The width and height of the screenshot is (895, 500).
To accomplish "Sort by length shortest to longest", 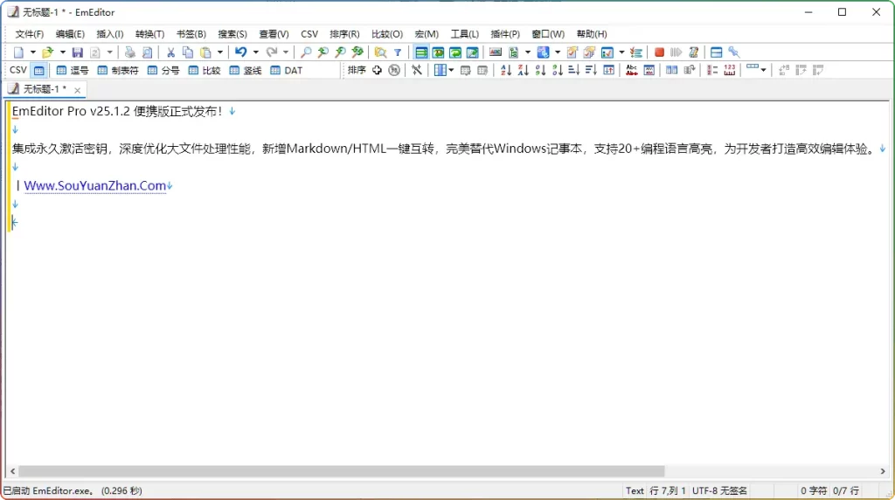I will point(574,70).
